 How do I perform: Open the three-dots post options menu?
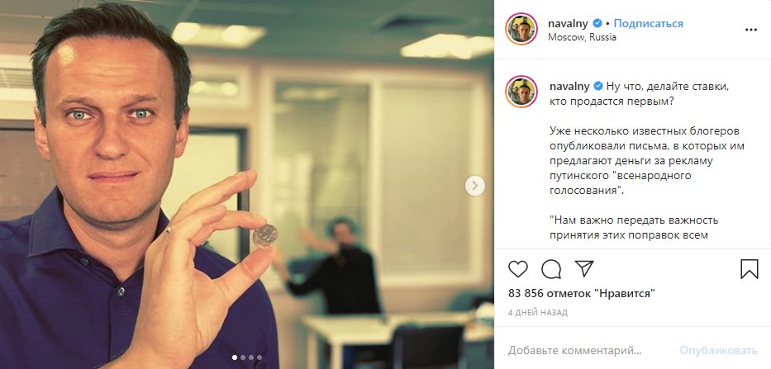[751, 30]
